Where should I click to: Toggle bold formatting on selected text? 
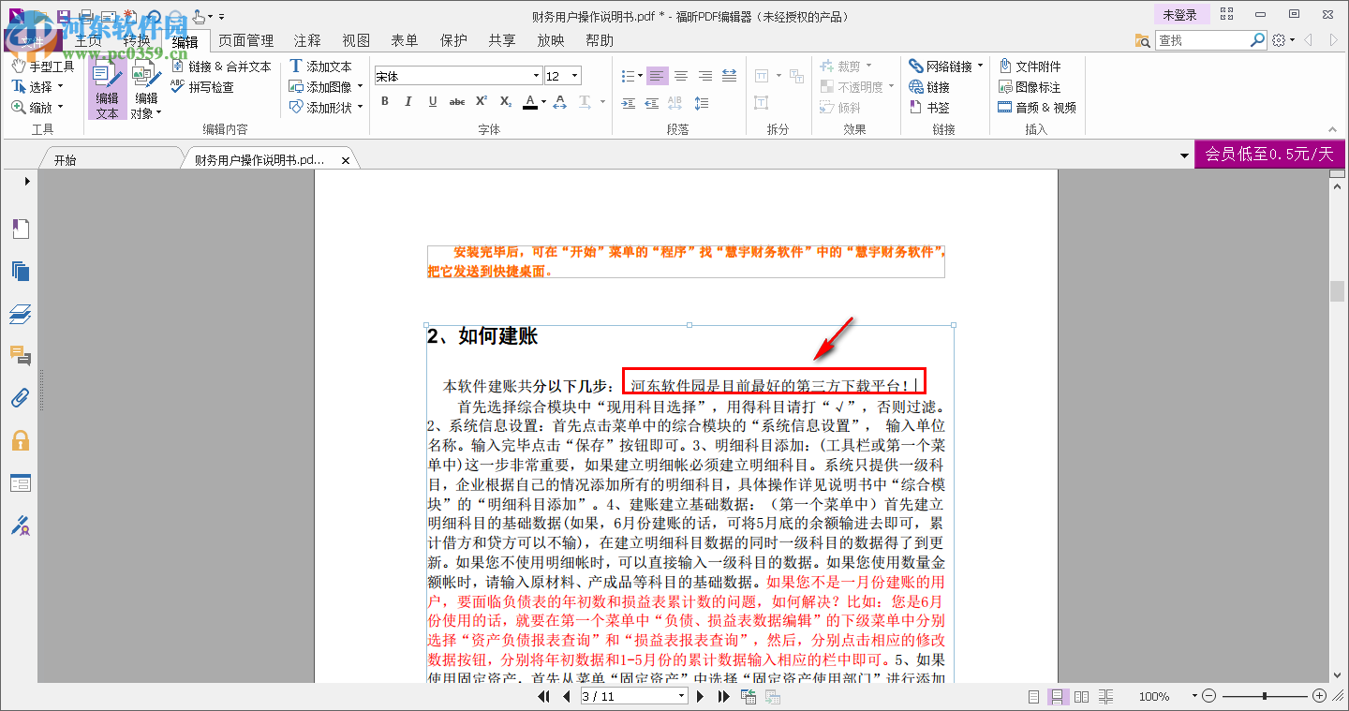click(x=385, y=102)
